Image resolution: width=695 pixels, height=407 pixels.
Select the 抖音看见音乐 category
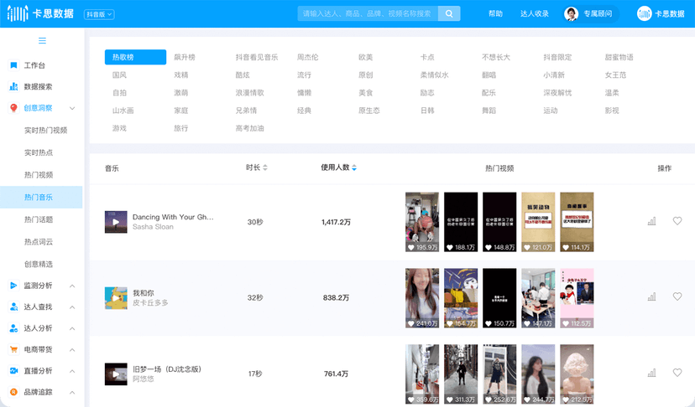coord(257,57)
